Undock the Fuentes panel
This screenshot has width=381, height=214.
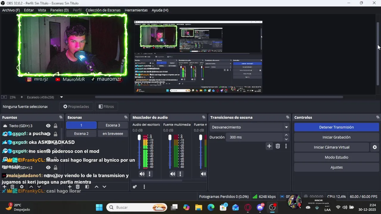coord(61,117)
